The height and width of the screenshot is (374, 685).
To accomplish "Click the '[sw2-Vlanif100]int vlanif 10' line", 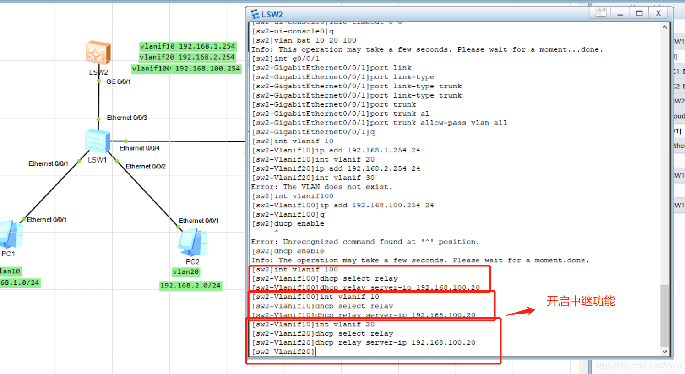I will (x=315, y=297).
